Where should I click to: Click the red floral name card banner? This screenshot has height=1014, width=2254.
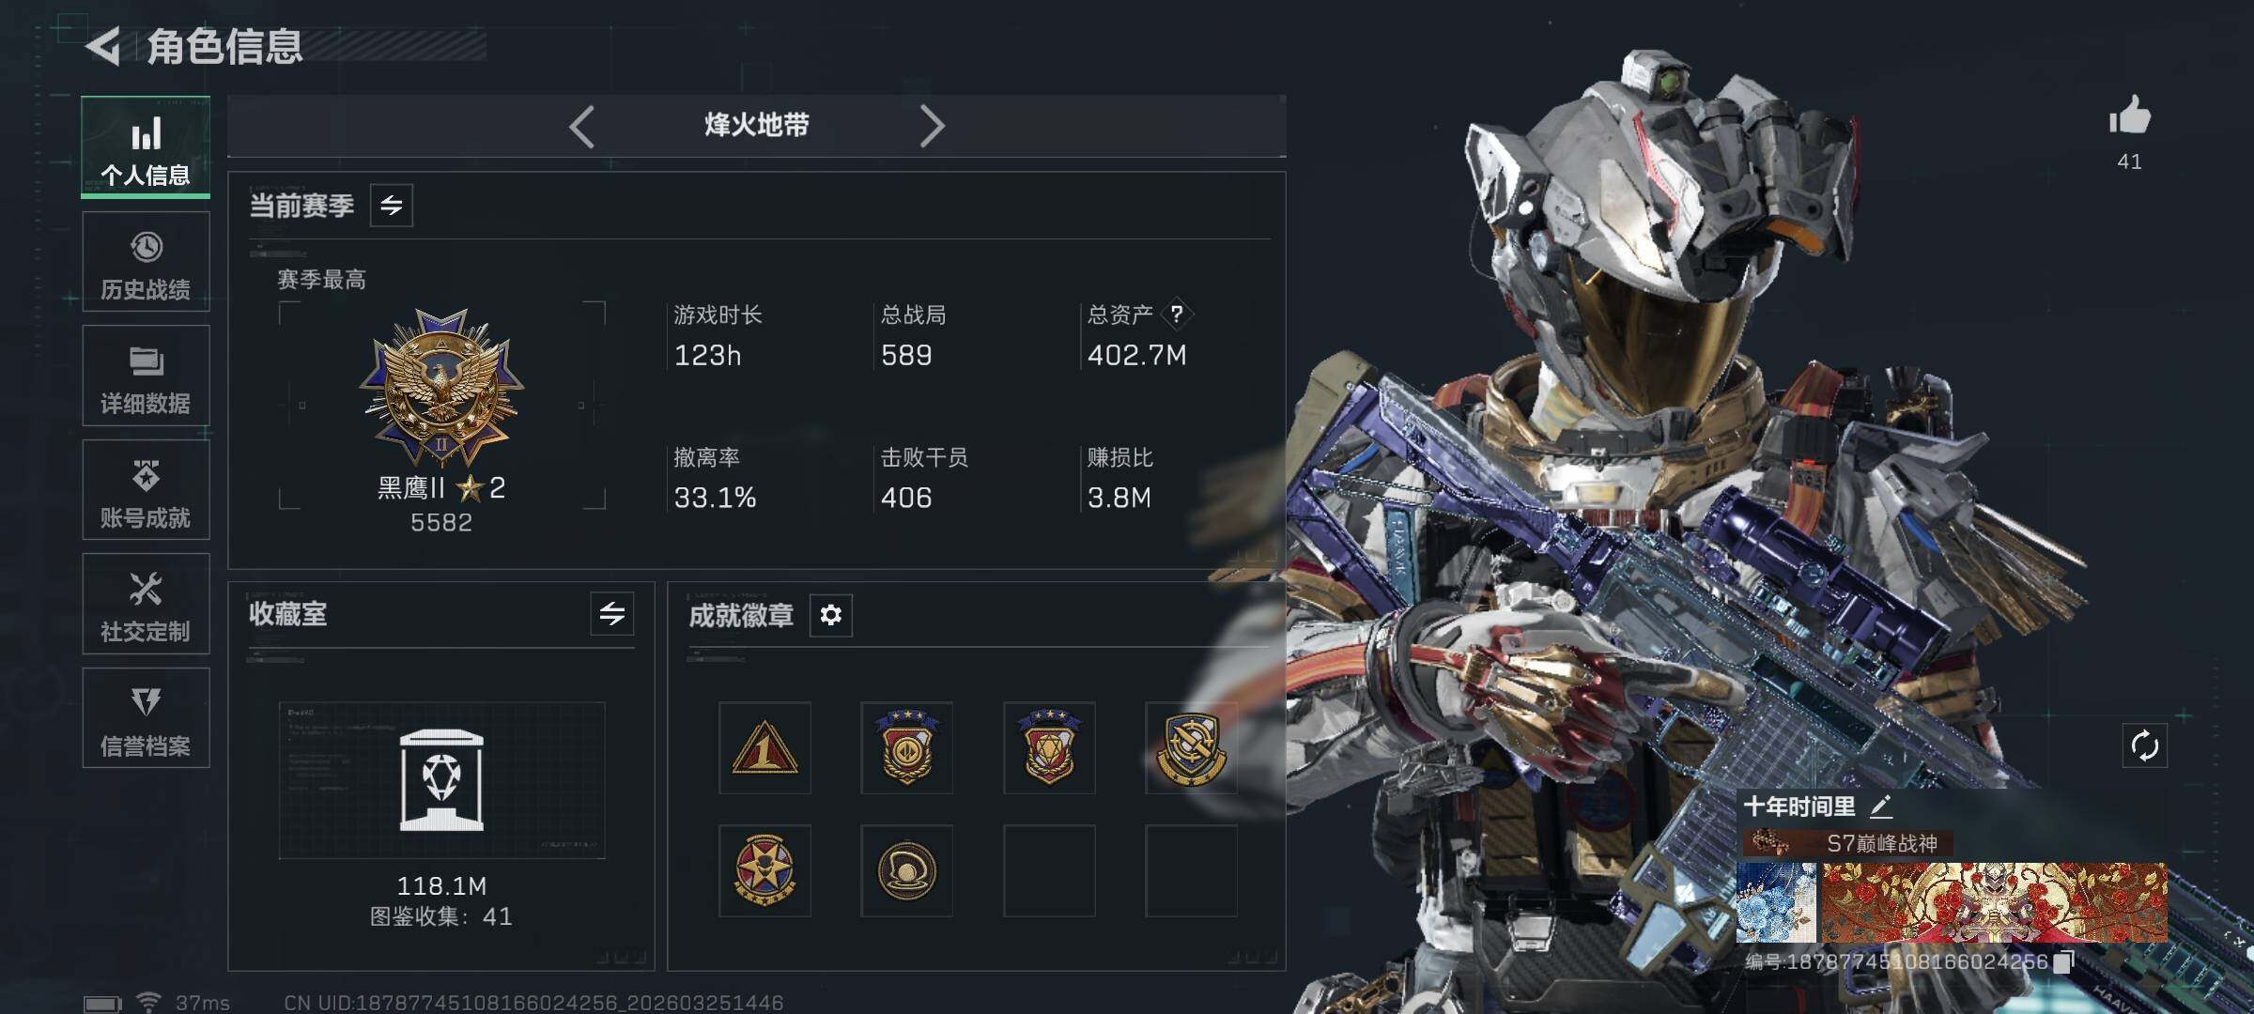[x=1994, y=902]
